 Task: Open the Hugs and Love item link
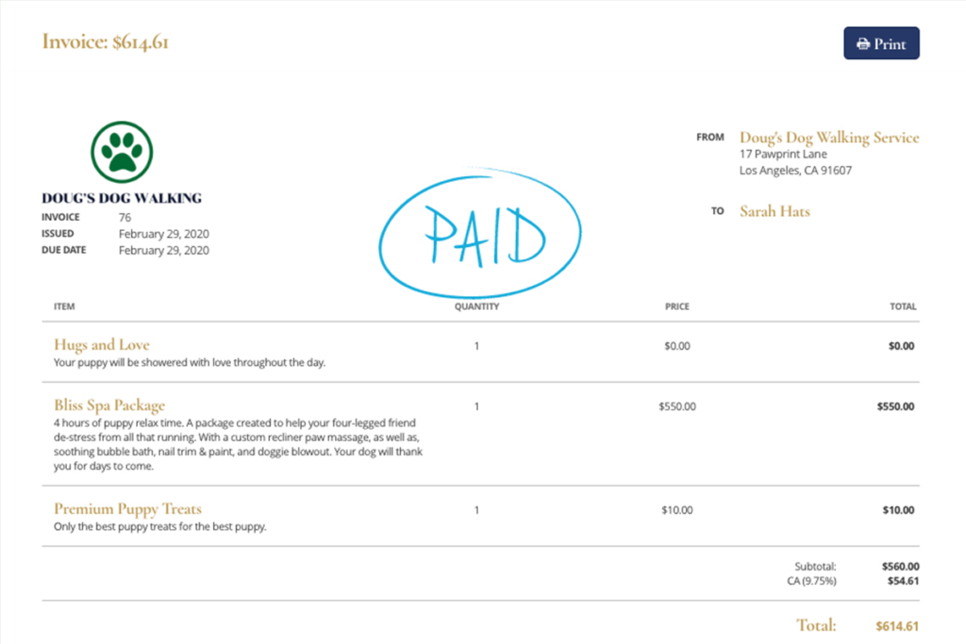(x=102, y=345)
